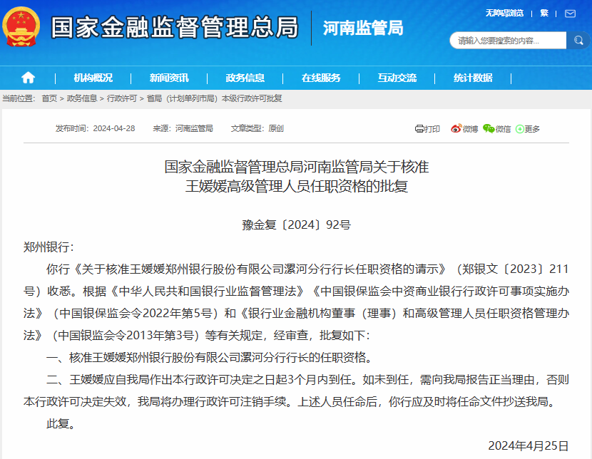Toggle 无障碍浏览 accessibility mode
This screenshot has width=592, height=459.
point(504,13)
